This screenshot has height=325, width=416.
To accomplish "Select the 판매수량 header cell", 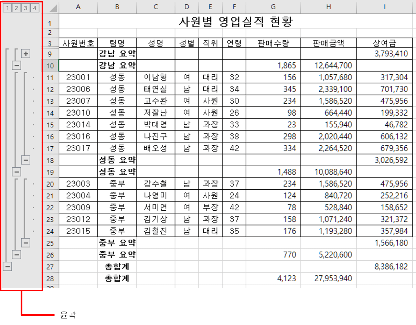I will 273,43.
